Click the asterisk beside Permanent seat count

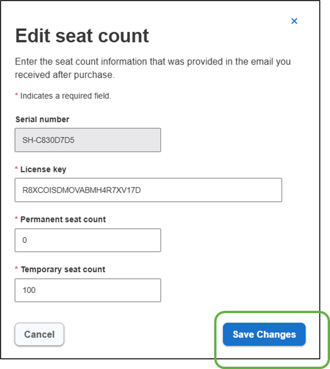(x=17, y=219)
